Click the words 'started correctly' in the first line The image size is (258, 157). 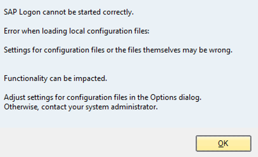coord(106,12)
